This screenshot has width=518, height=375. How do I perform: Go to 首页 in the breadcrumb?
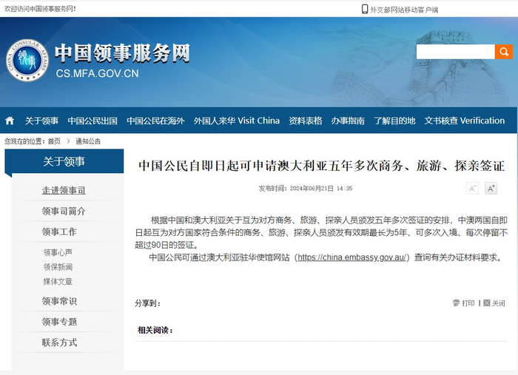[54, 141]
